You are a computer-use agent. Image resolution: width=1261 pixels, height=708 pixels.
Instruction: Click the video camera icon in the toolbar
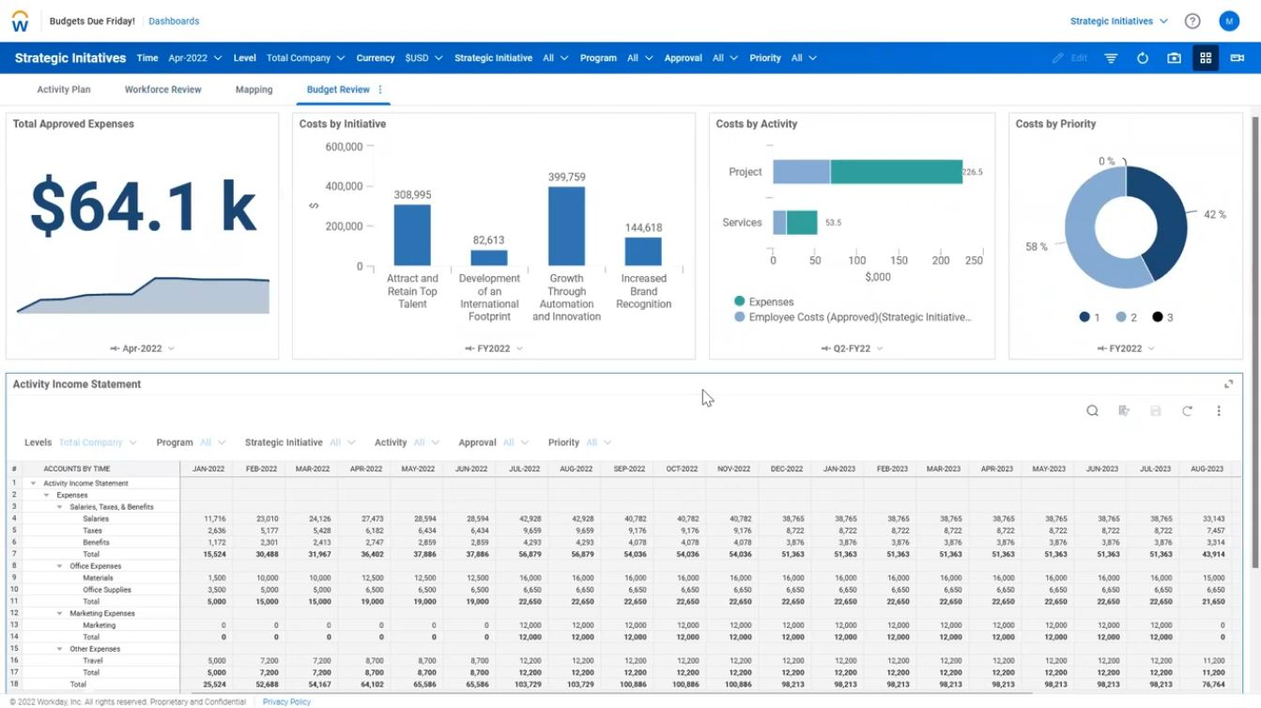pos(1238,57)
